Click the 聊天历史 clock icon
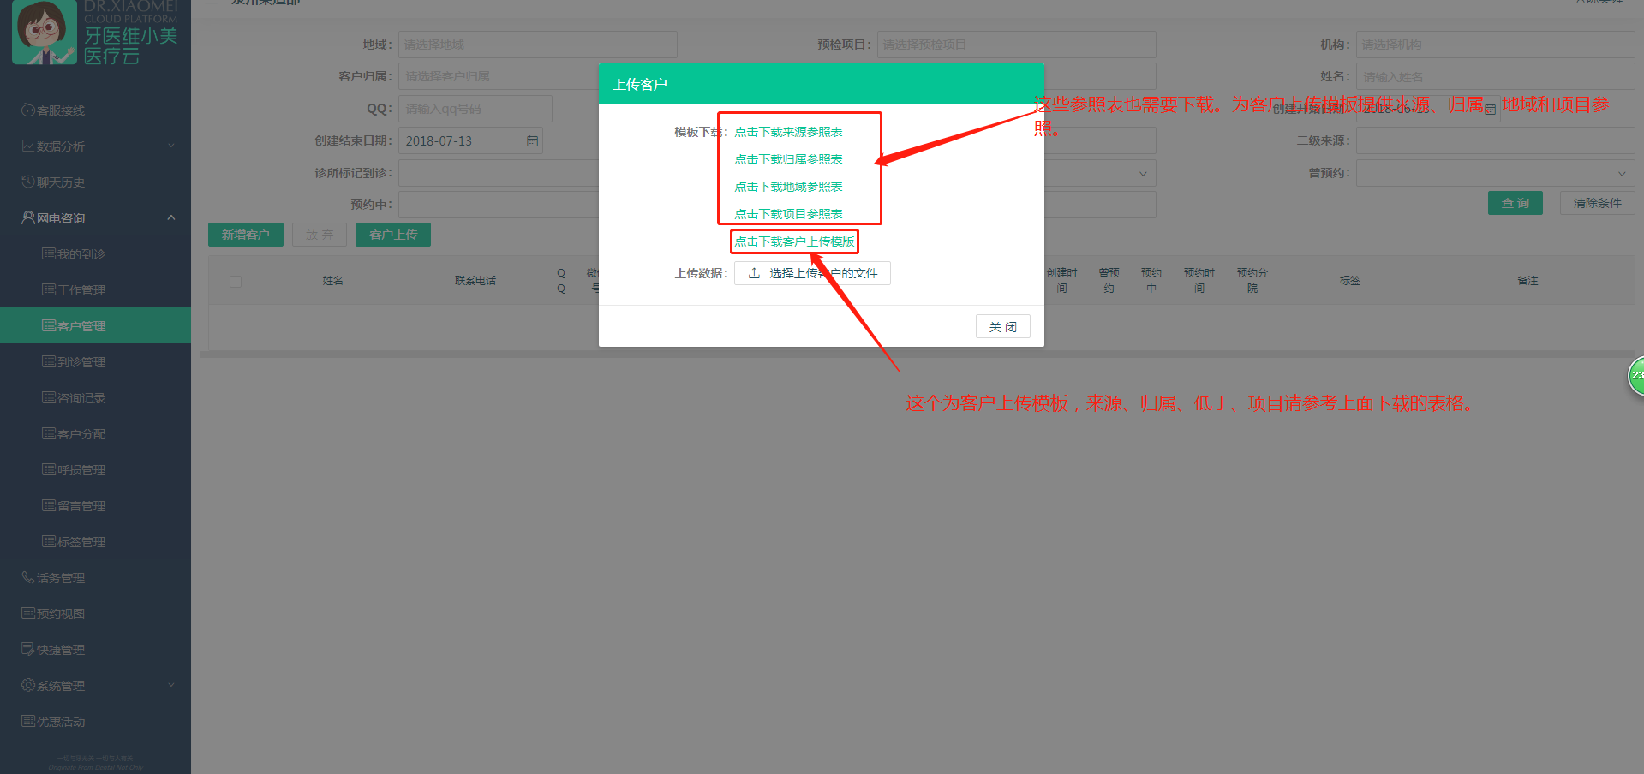Screen dimensions: 1644x774 pyautogui.click(x=27, y=182)
